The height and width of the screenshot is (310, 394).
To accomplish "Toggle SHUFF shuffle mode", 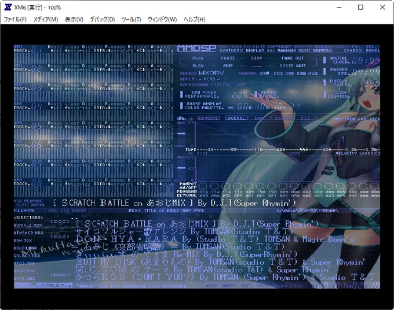I will click(x=228, y=286).
